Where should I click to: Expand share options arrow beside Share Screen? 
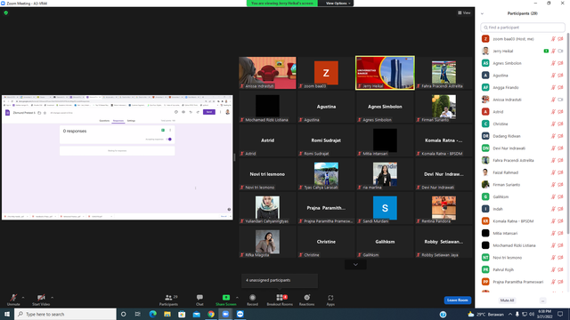(x=237, y=298)
